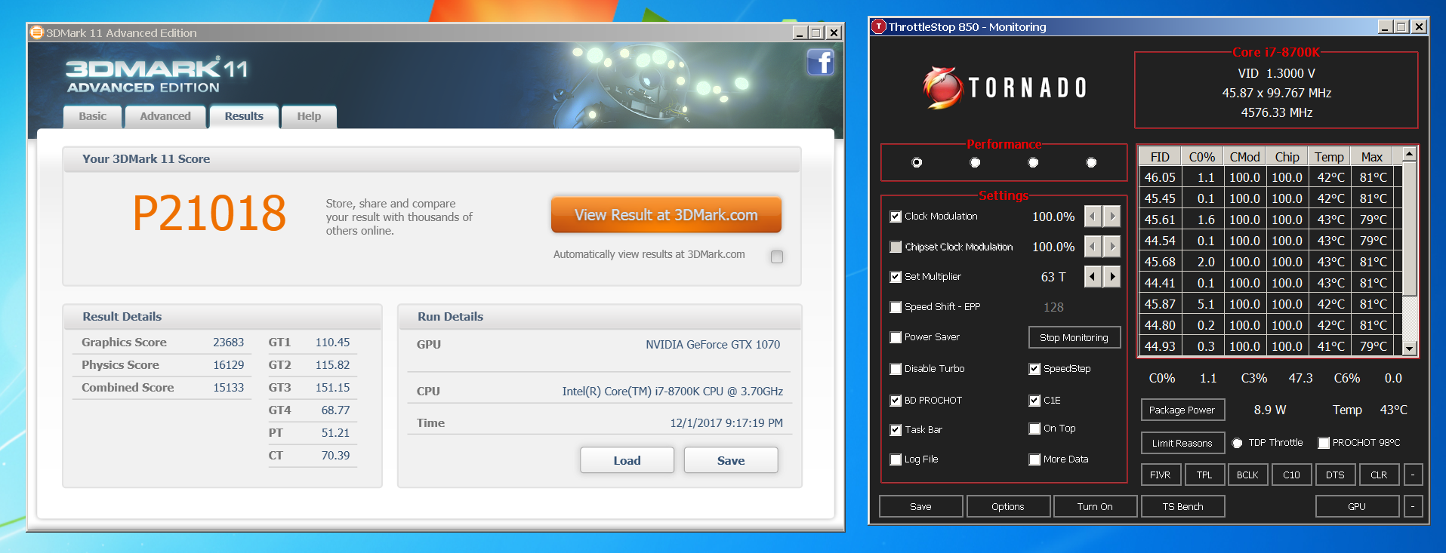Check automatically view results at 3DMark.com

(777, 257)
